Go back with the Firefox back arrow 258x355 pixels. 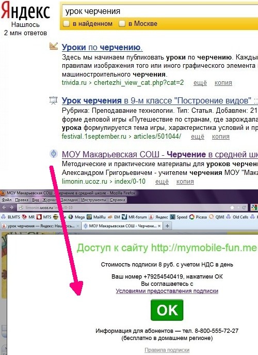pyautogui.click(x=4, y=208)
